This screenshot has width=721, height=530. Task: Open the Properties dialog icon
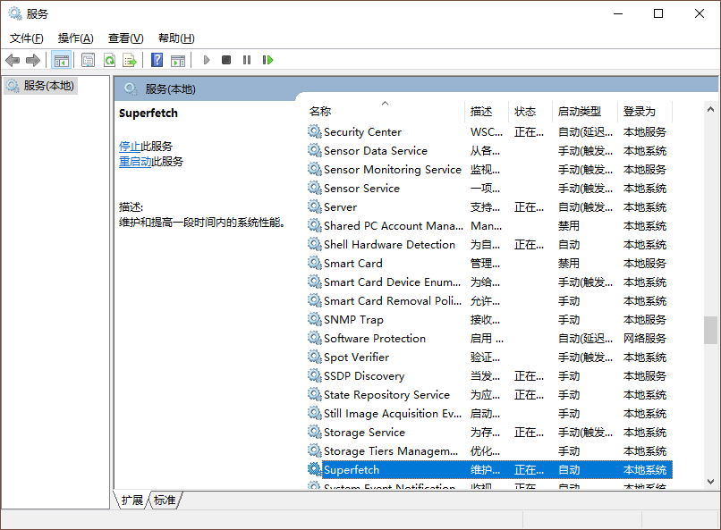pos(89,60)
